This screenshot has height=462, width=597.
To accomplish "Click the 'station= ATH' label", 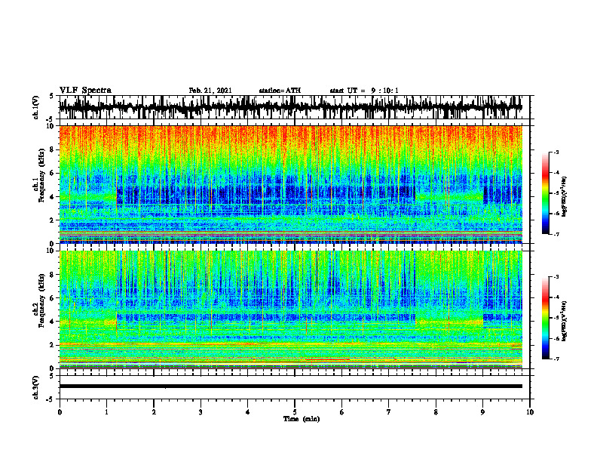I will (x=280, y=91).
